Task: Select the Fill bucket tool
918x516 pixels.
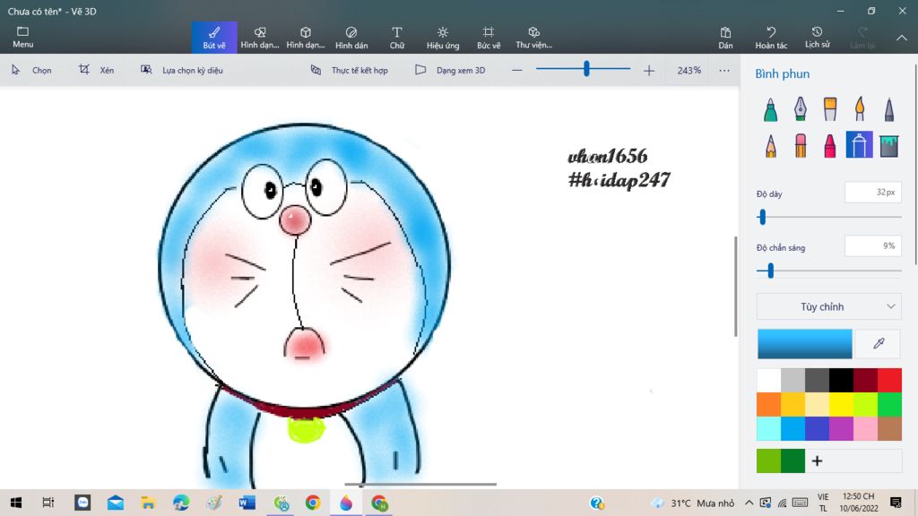Action: click(889, 145)
